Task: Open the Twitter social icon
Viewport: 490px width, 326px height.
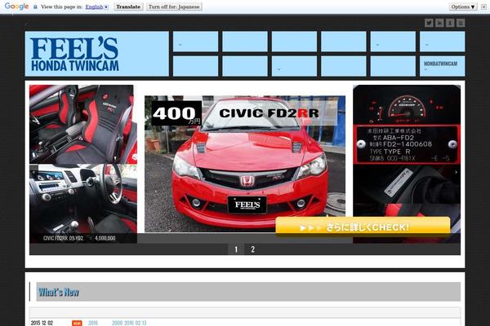Action: (x=429, y=23)
